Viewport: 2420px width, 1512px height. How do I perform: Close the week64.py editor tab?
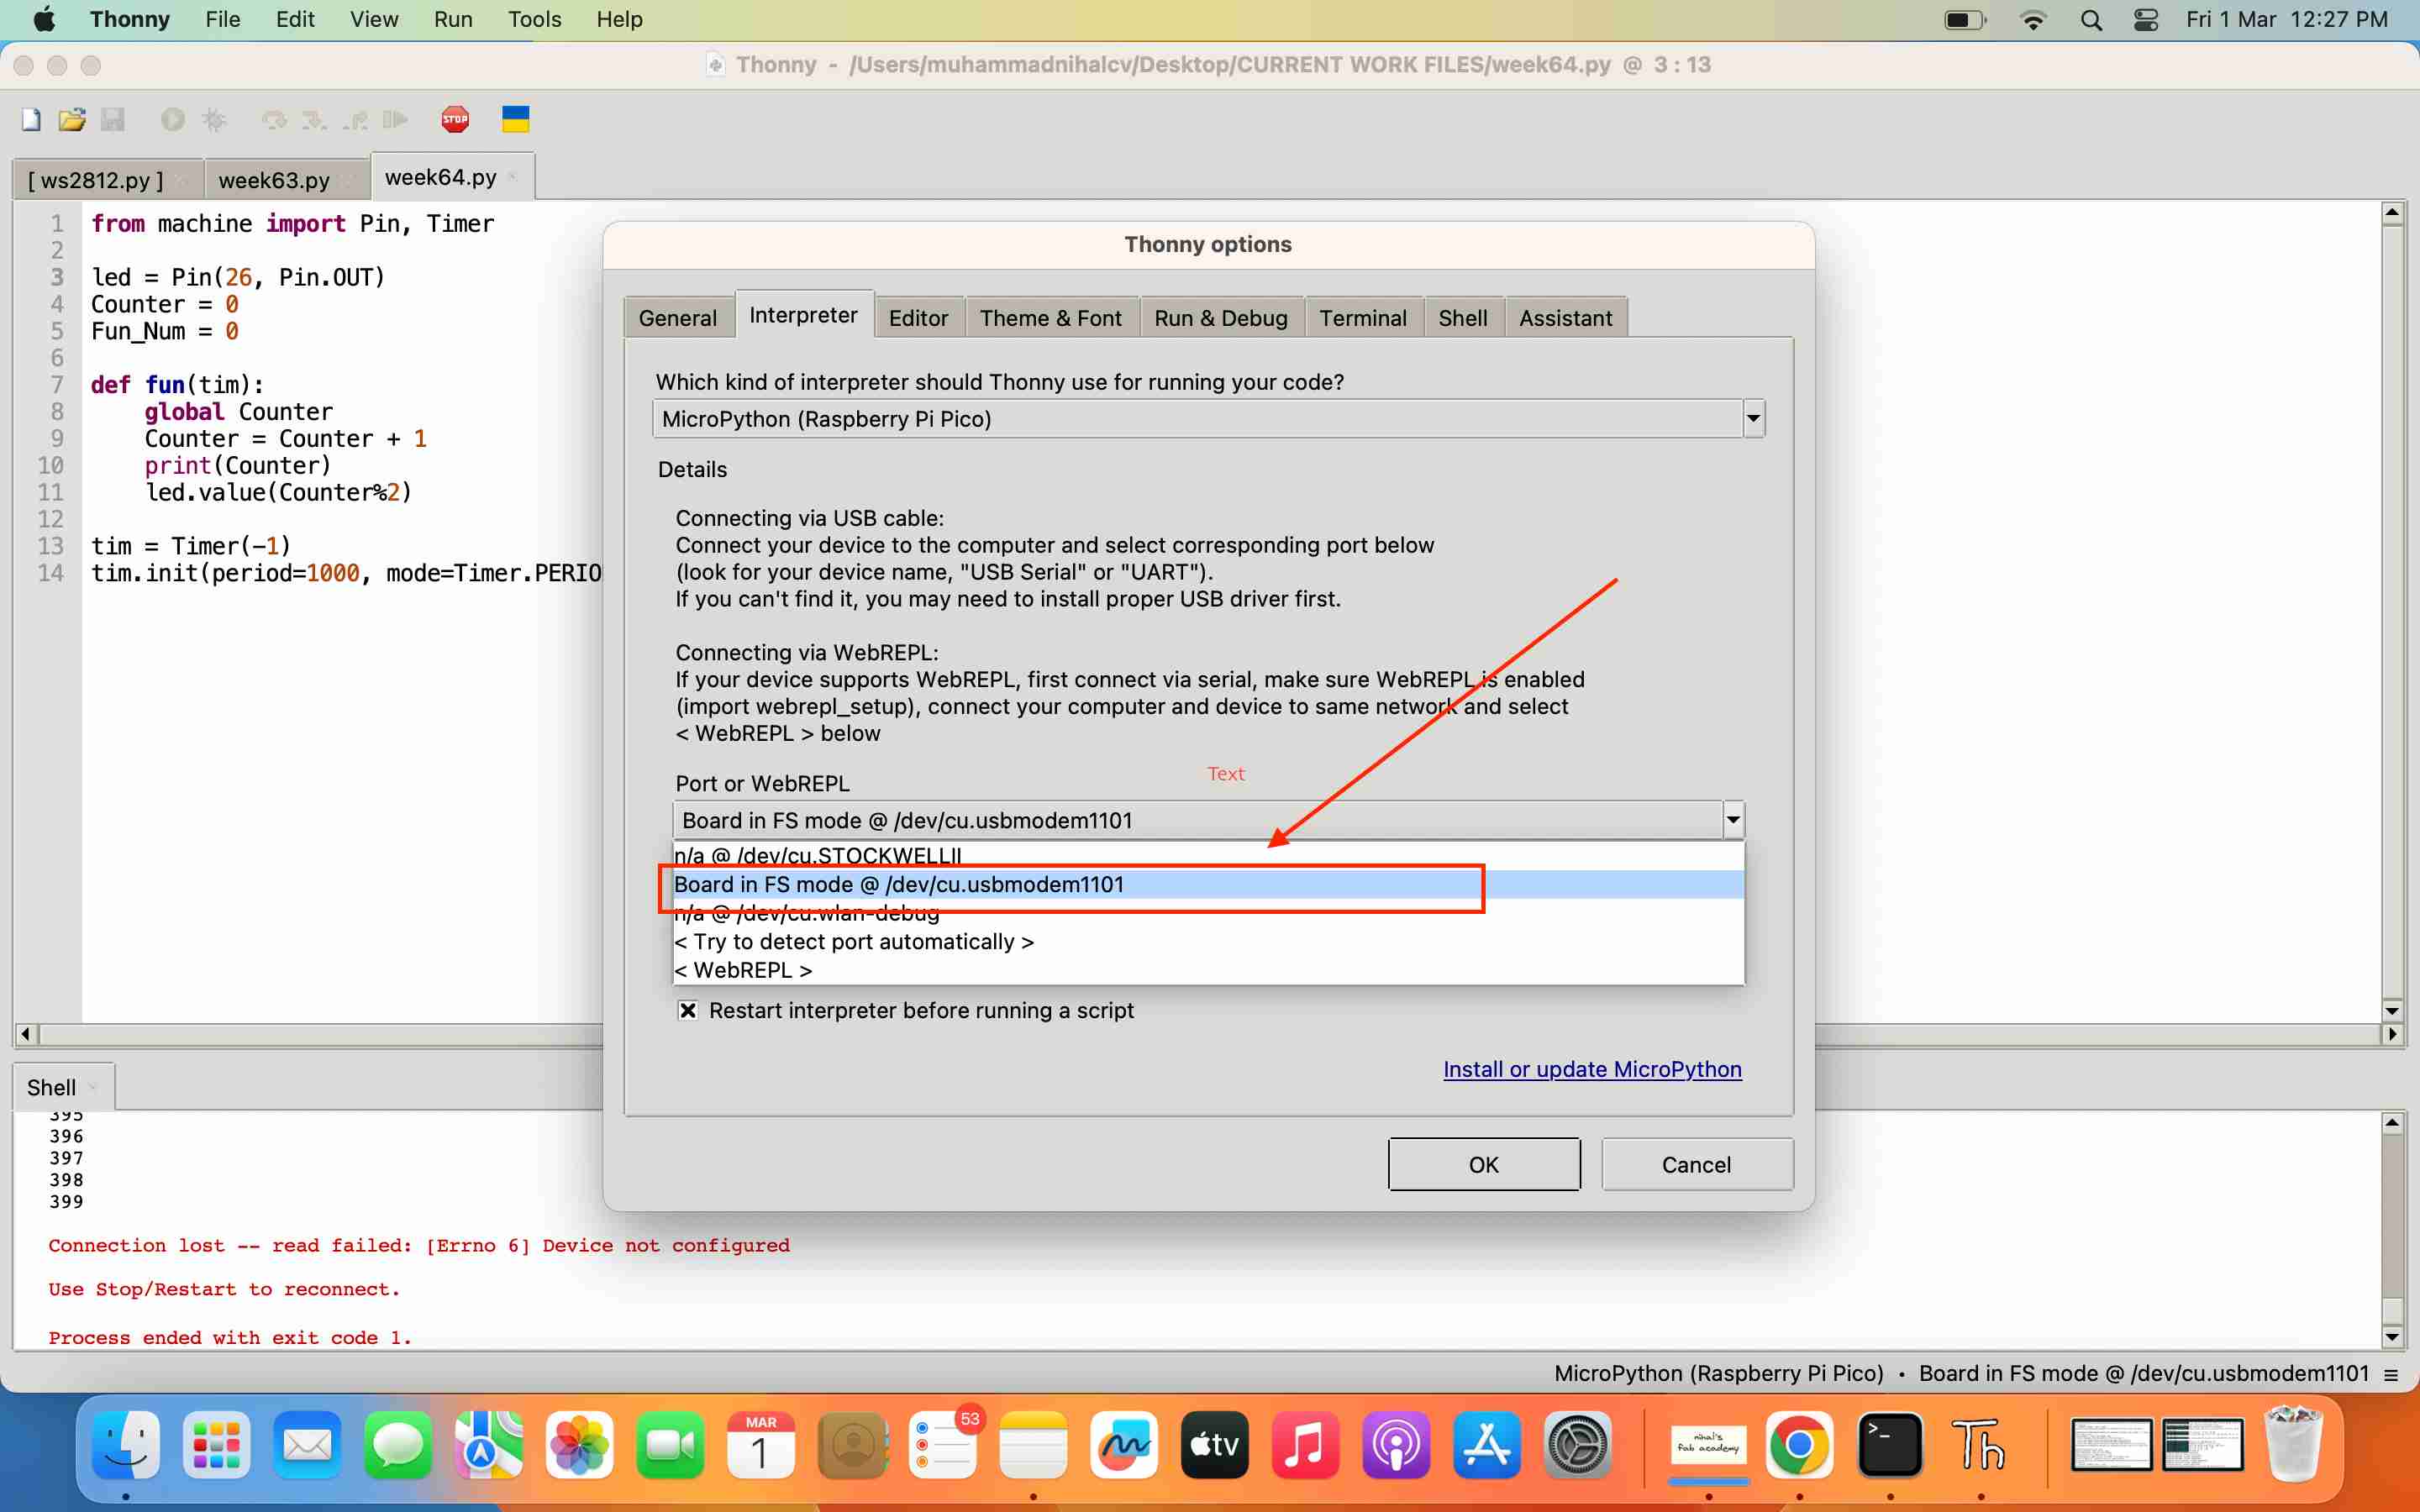[x=513, y=177]
